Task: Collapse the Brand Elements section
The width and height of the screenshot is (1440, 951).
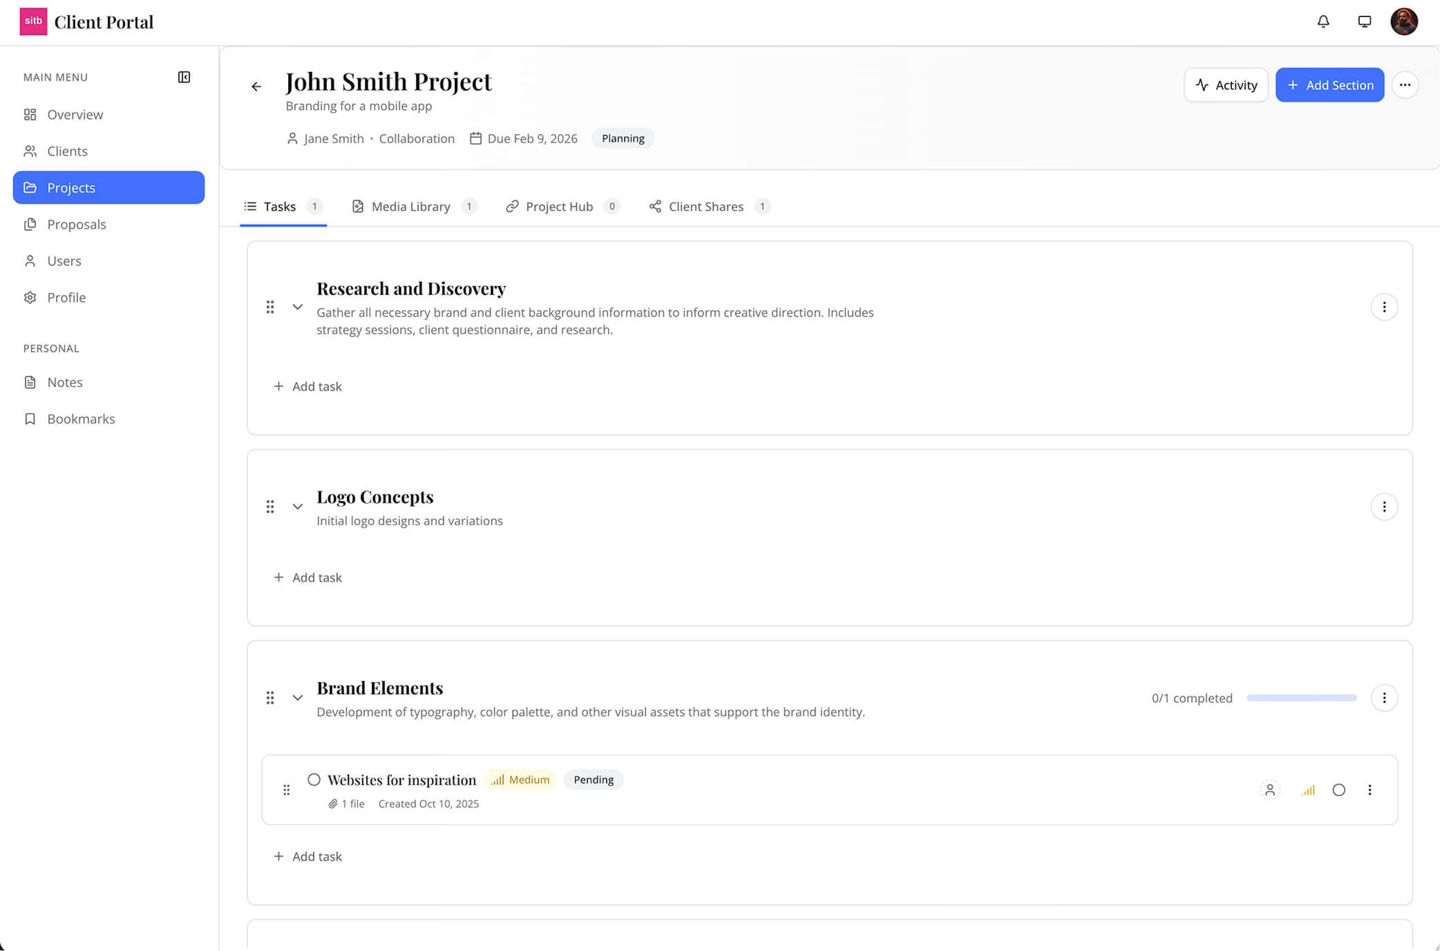Action: click(298, 697)
